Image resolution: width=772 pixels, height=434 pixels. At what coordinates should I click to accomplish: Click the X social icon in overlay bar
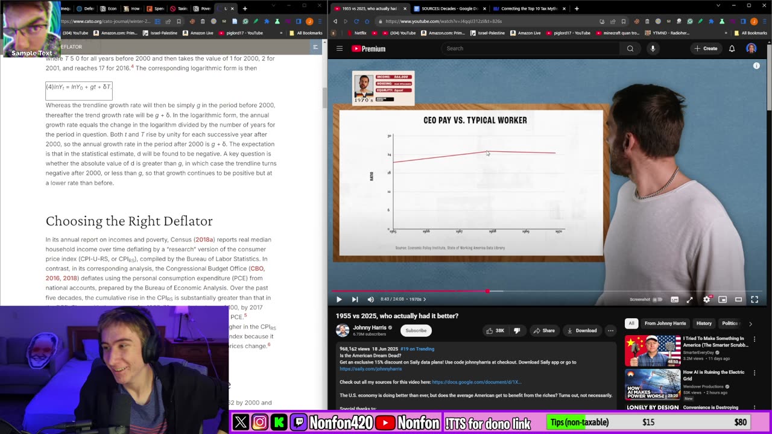(x=240, y=423)
